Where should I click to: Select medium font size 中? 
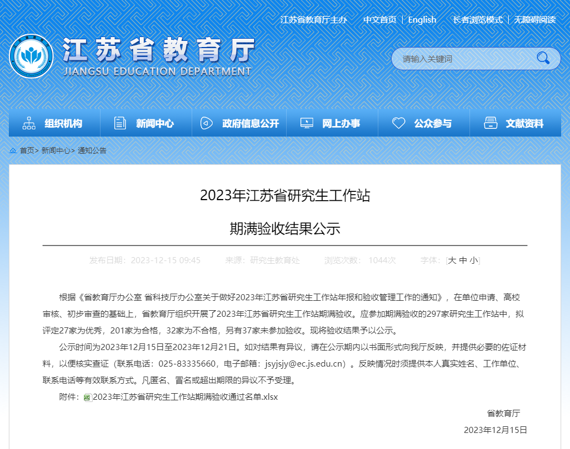[x=463, y=260]
